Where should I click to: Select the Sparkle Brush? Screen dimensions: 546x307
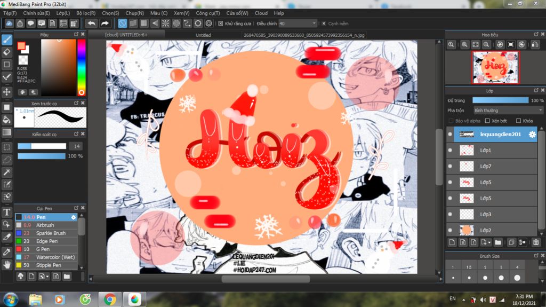click(x=46, y=233)
